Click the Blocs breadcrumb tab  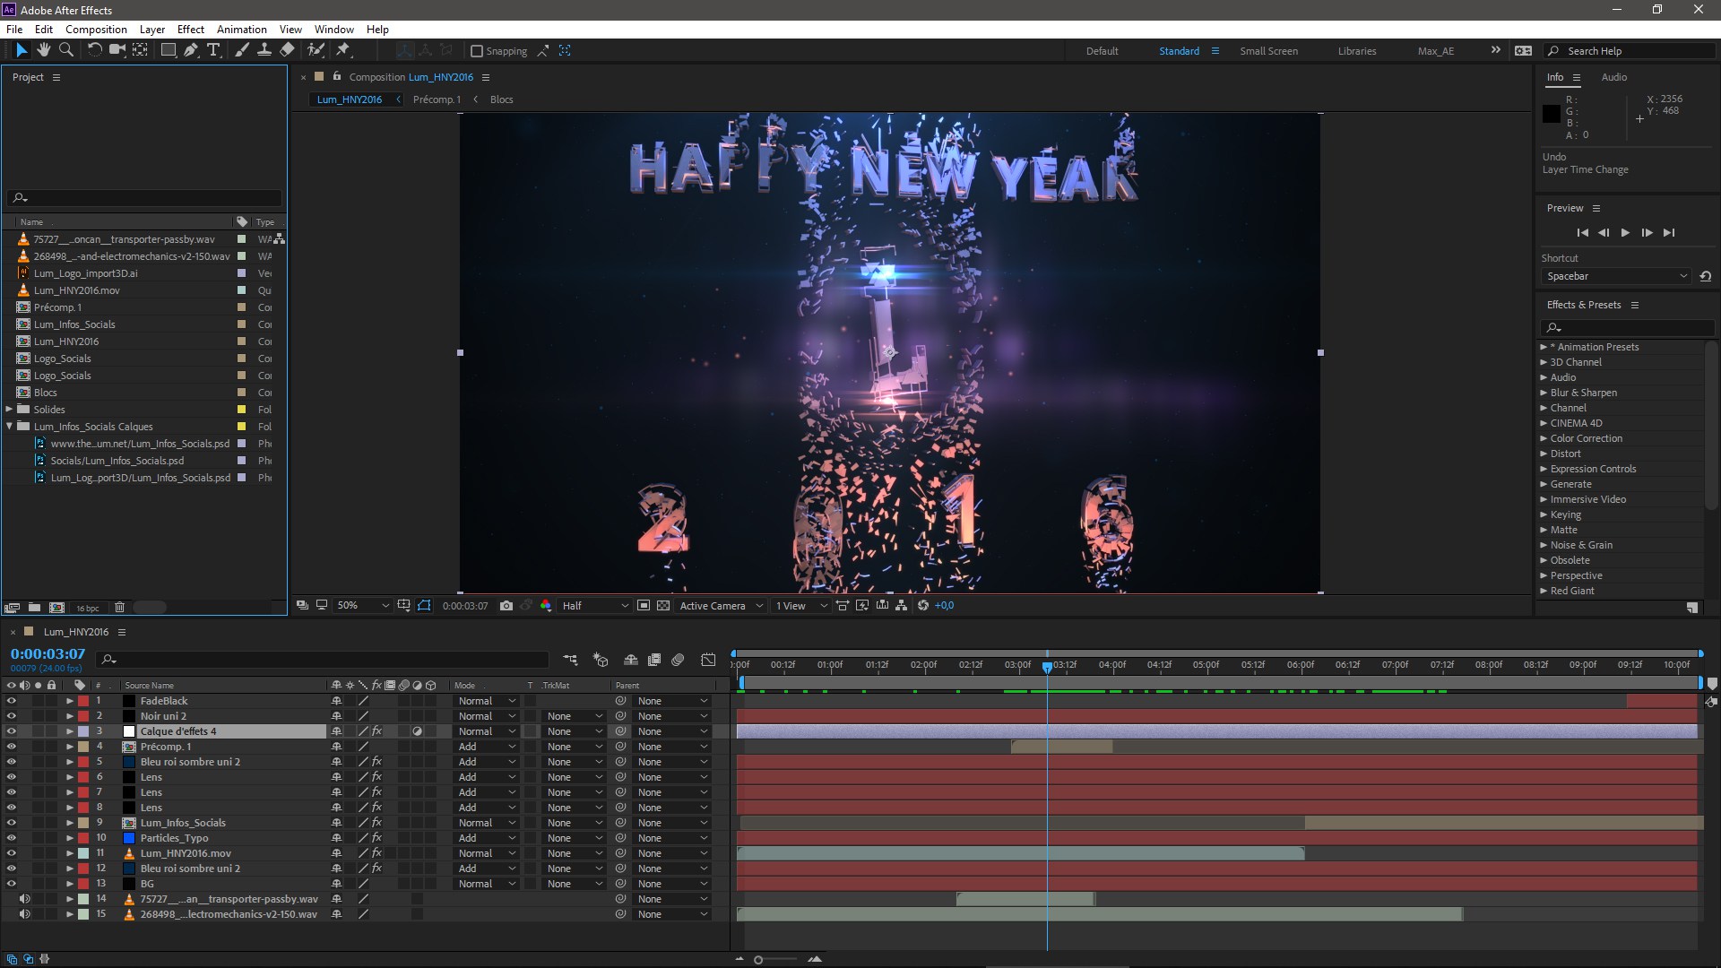(501, 99)
